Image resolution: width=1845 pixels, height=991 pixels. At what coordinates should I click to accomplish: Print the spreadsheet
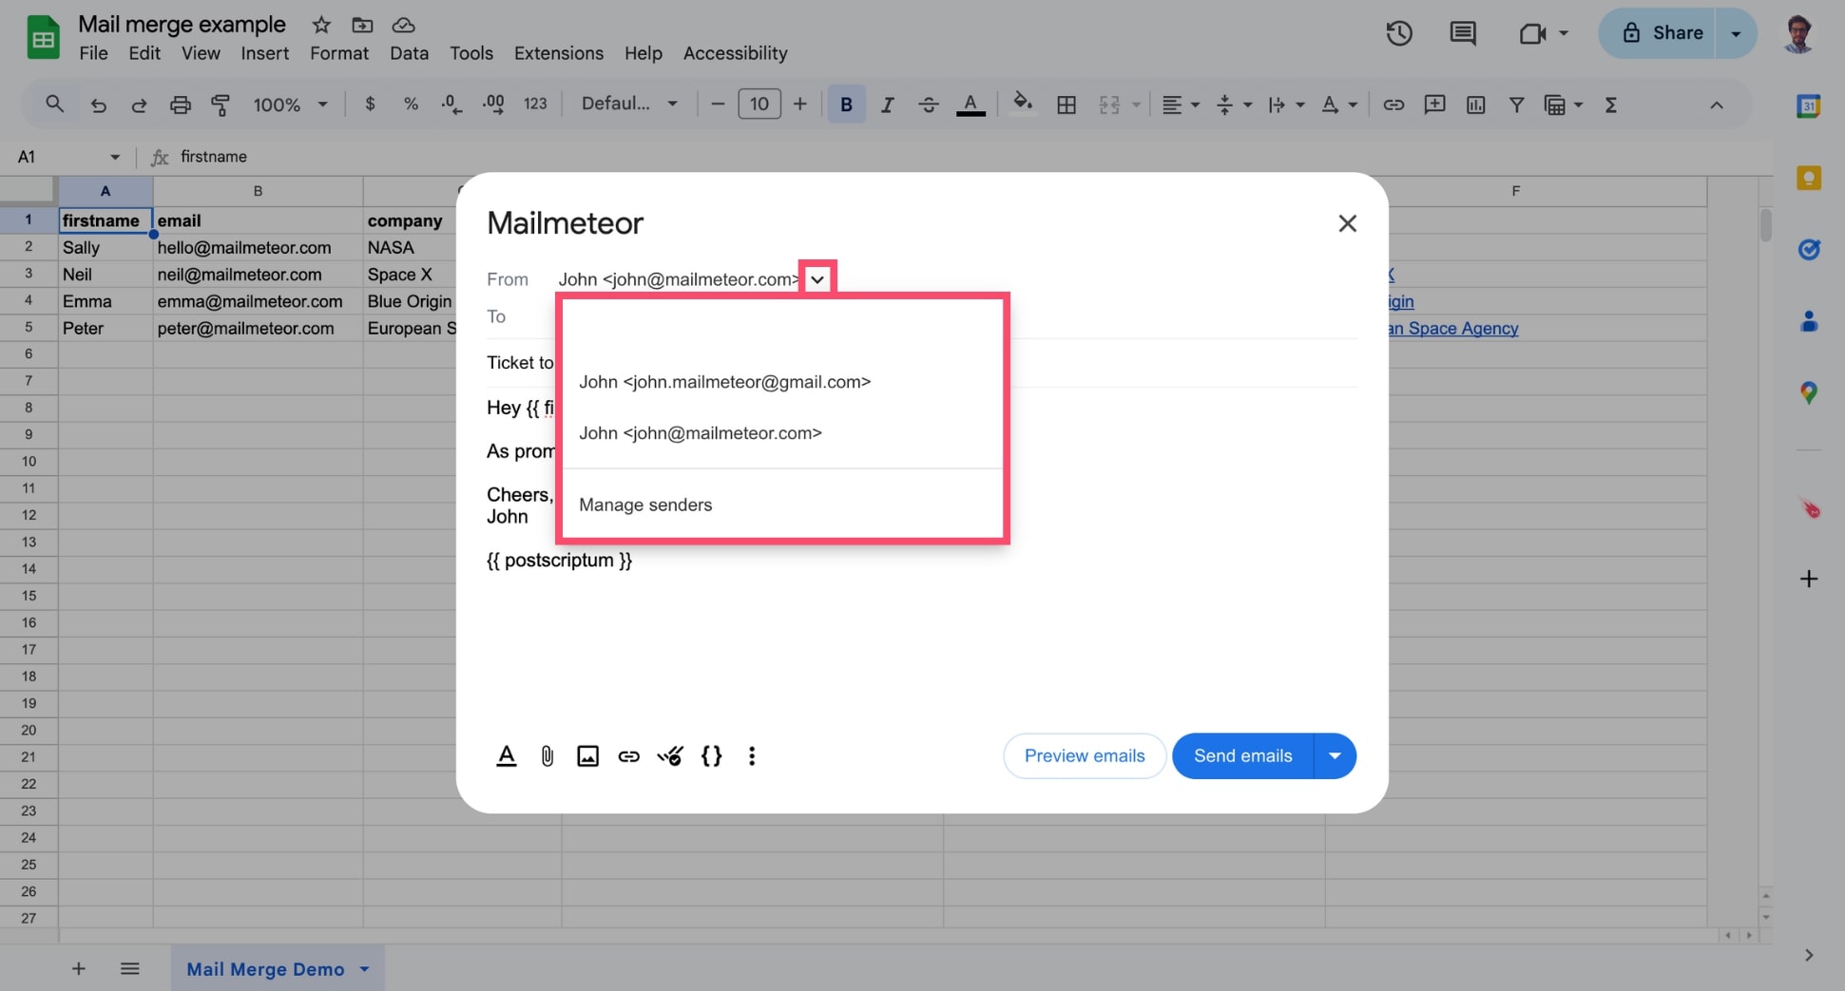[180, 105]
